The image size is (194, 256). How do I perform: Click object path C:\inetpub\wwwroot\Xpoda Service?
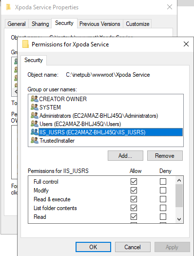pyautogui.click(x=108, y=75)
